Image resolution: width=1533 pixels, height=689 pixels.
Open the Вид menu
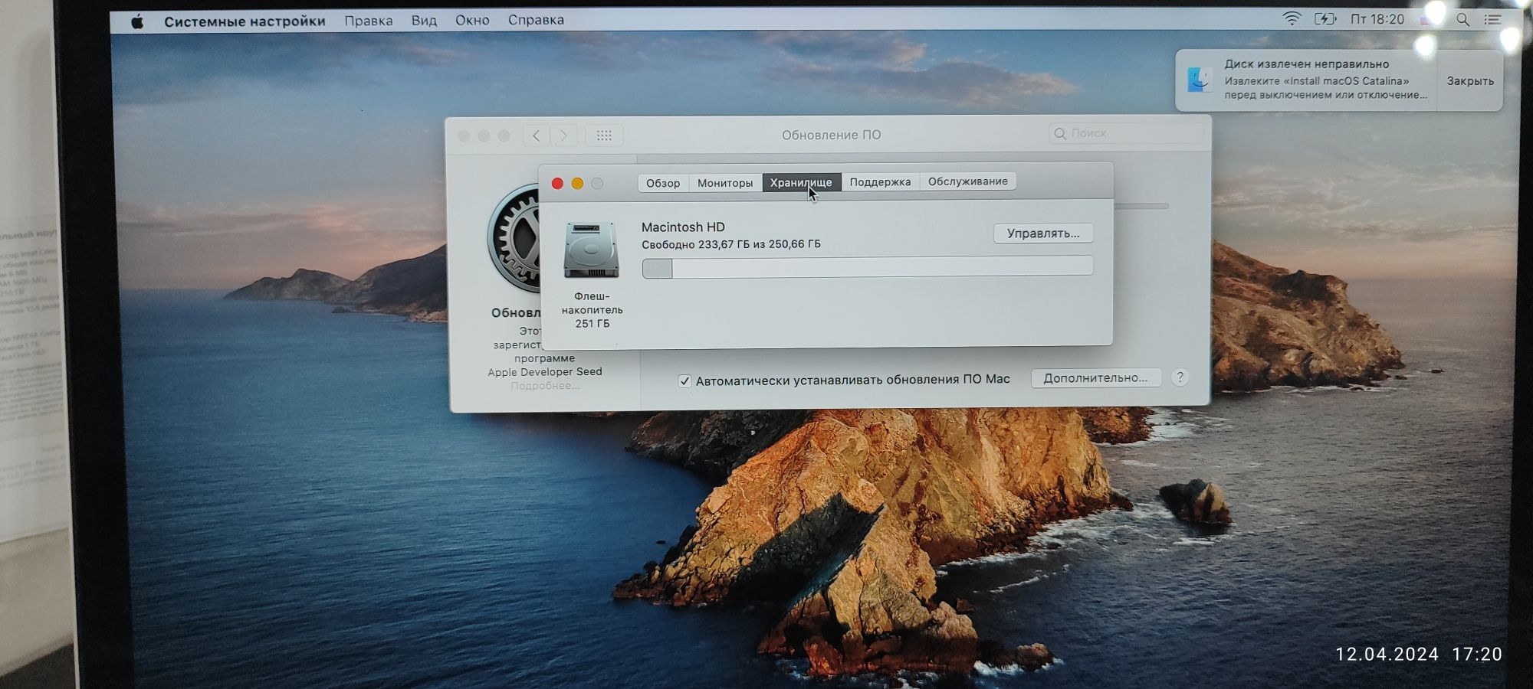coord(424,20)
